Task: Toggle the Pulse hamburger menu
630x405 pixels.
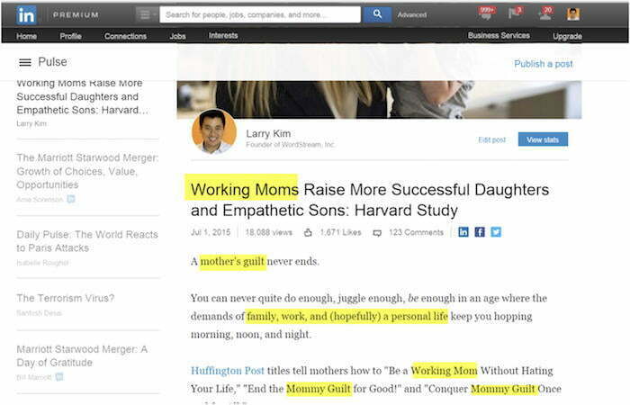Action: [x=25, y=62]
